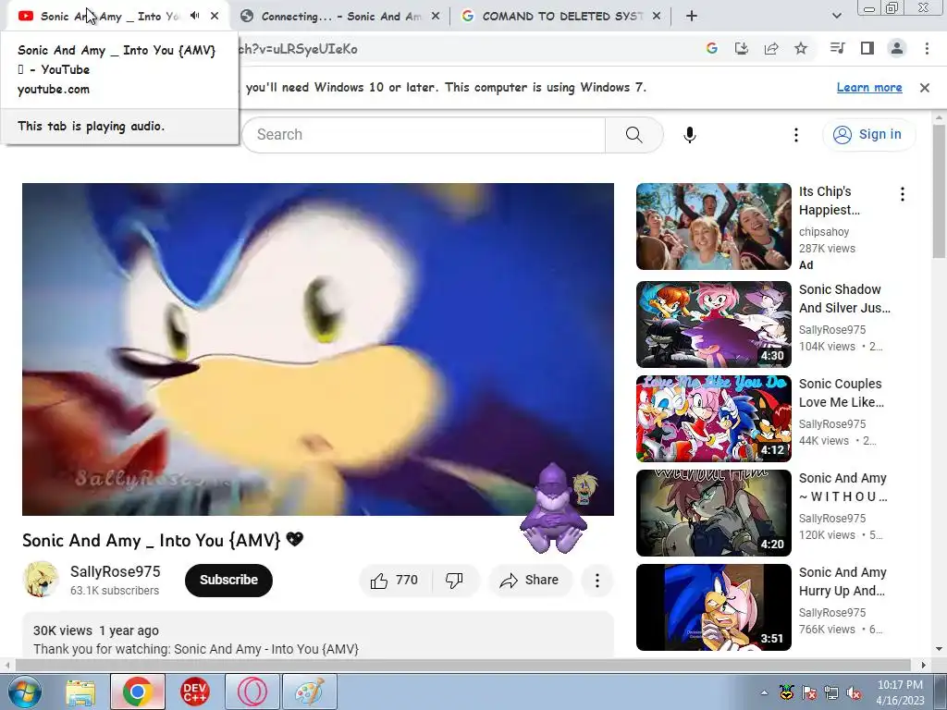
Task: Mute audio on the Sonic And Amy tab
Action: (x=194, y=16)
